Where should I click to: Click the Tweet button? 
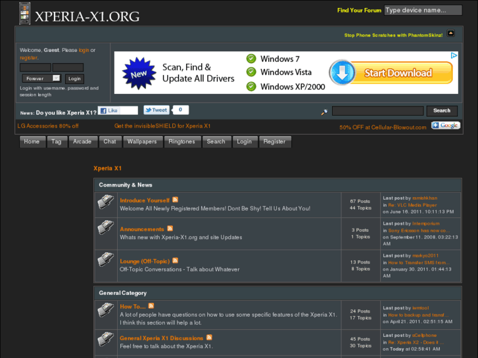click(x=156, y=110)
